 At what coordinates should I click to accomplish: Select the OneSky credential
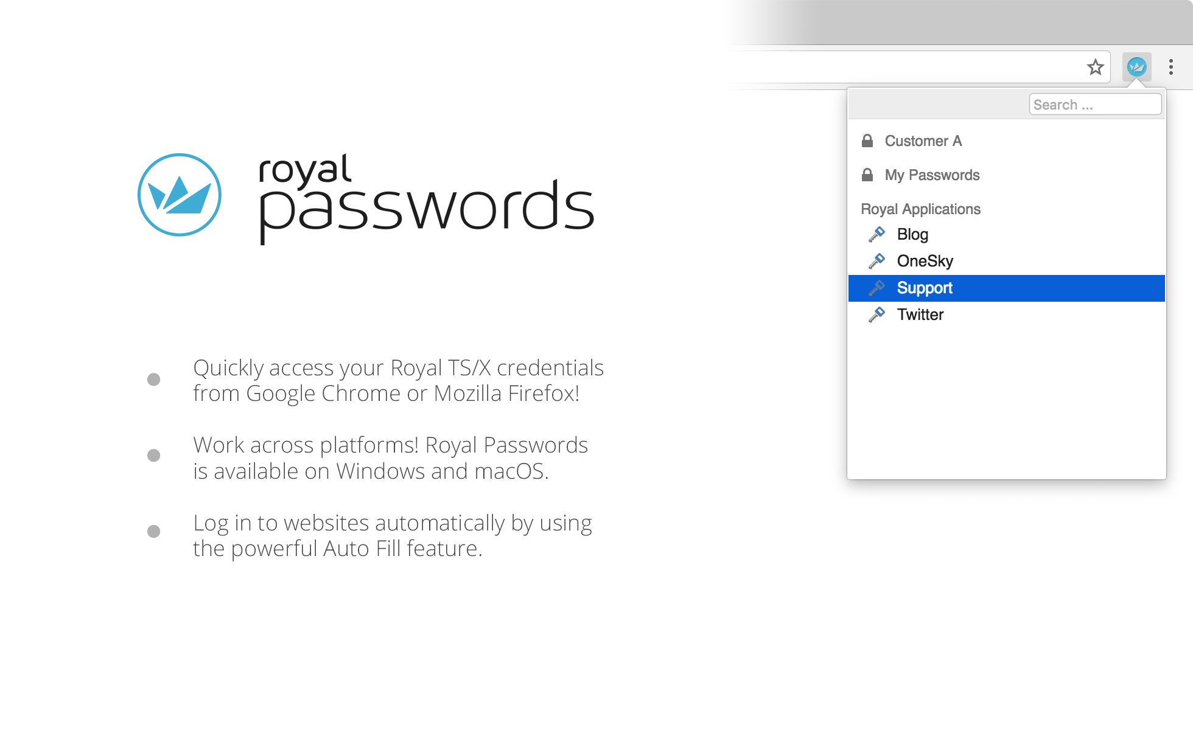pos(925,261)
